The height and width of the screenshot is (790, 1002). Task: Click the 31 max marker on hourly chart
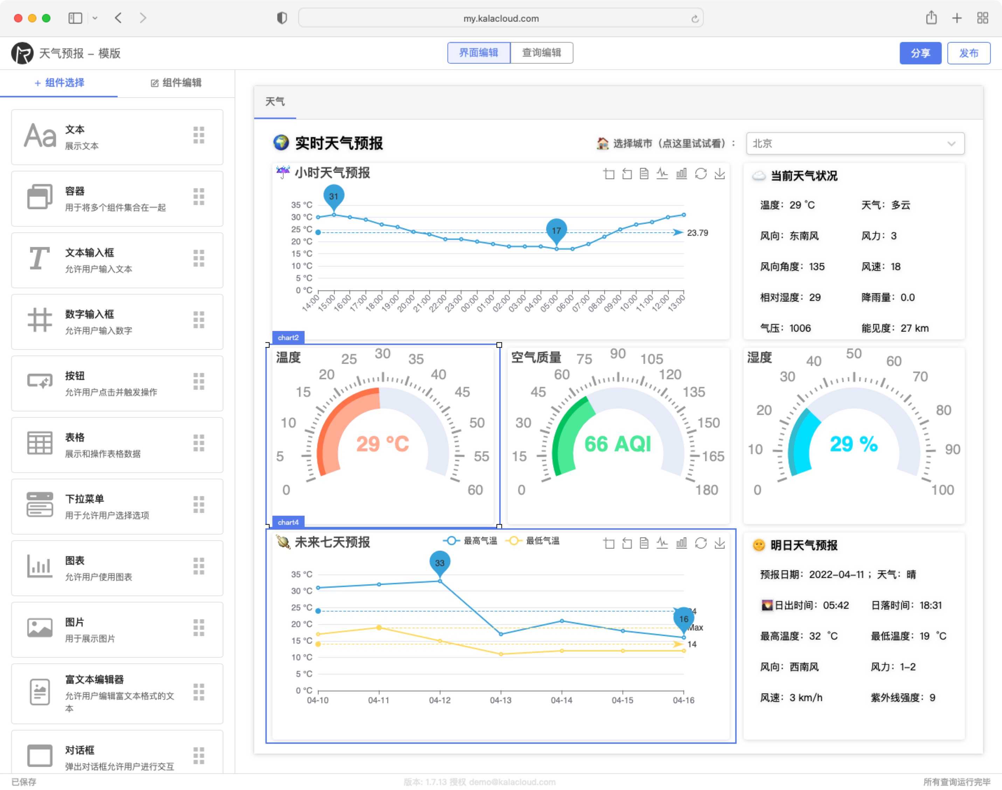point(334,197)
